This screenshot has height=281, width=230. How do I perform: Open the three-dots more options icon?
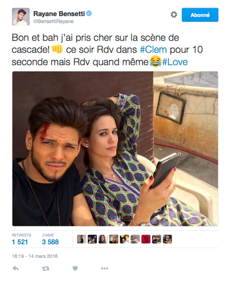tap(104, 268)
